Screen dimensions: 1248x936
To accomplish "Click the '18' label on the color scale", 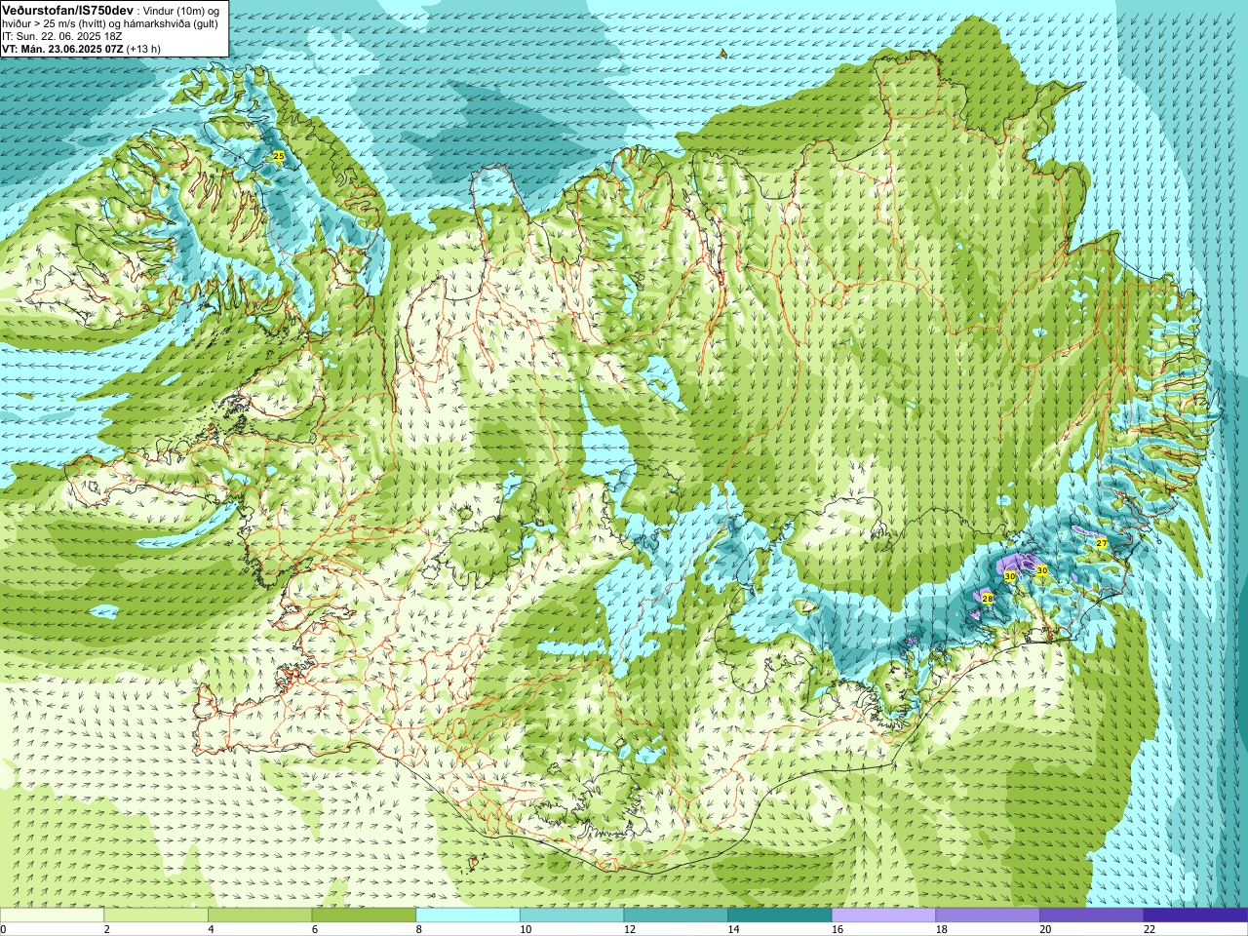I will [x=942, y=929].
